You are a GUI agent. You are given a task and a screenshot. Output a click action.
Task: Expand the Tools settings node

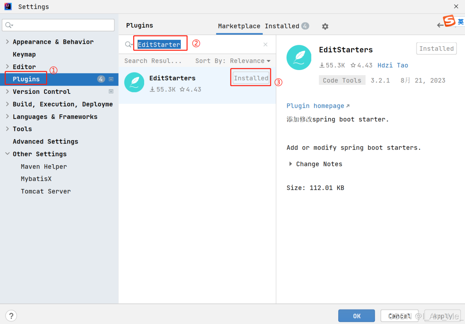tap(7, 129)
